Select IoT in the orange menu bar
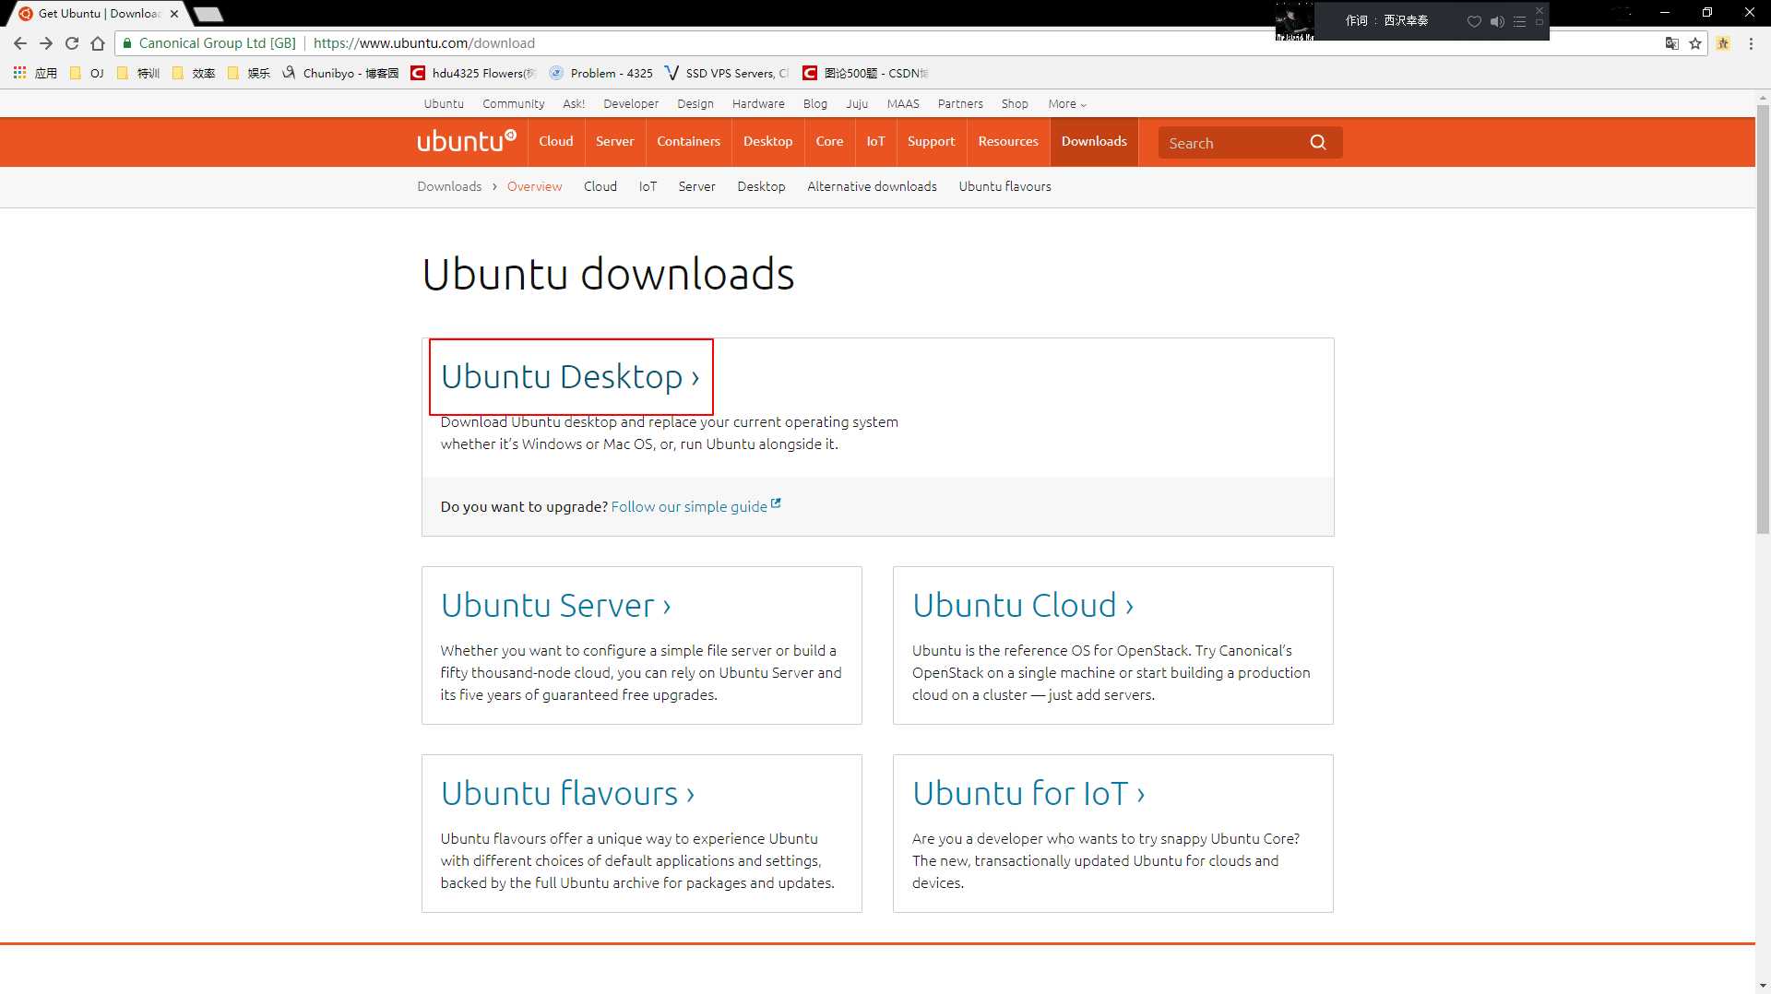 875,141
